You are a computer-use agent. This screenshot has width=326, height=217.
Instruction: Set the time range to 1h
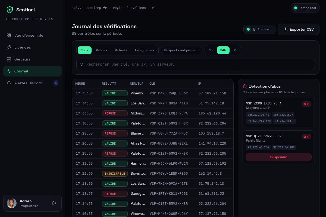[x=211, y=50]
